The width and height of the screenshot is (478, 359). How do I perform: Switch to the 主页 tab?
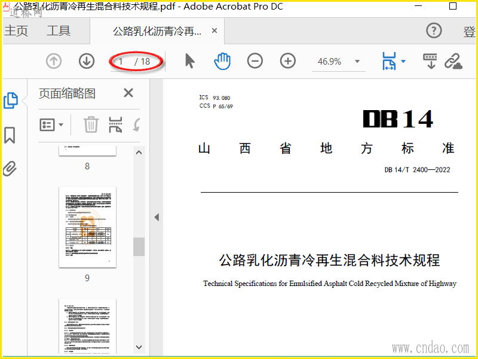pyautogui.click(x=16, y=31)
